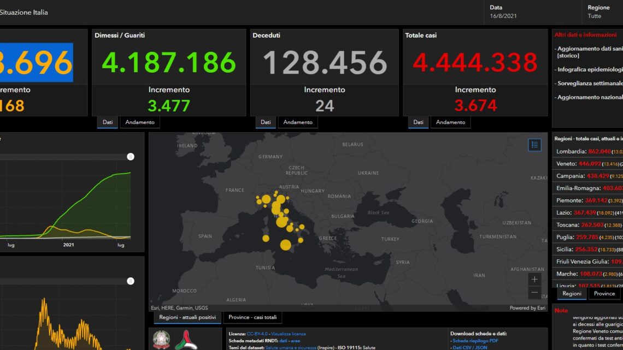This screenshot has width=623, height=350.
Task: Switch to Province - casi totali map tab
Action: point(252,317)
